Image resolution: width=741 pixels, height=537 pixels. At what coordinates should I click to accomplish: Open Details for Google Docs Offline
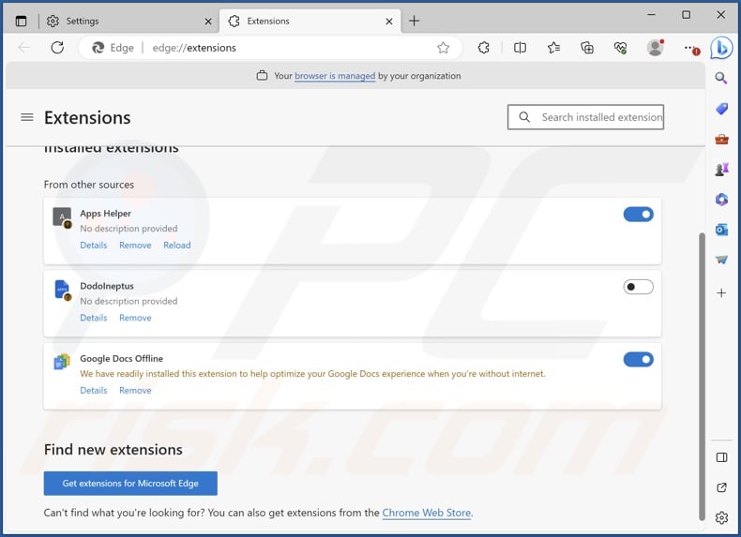click(94, 390)
